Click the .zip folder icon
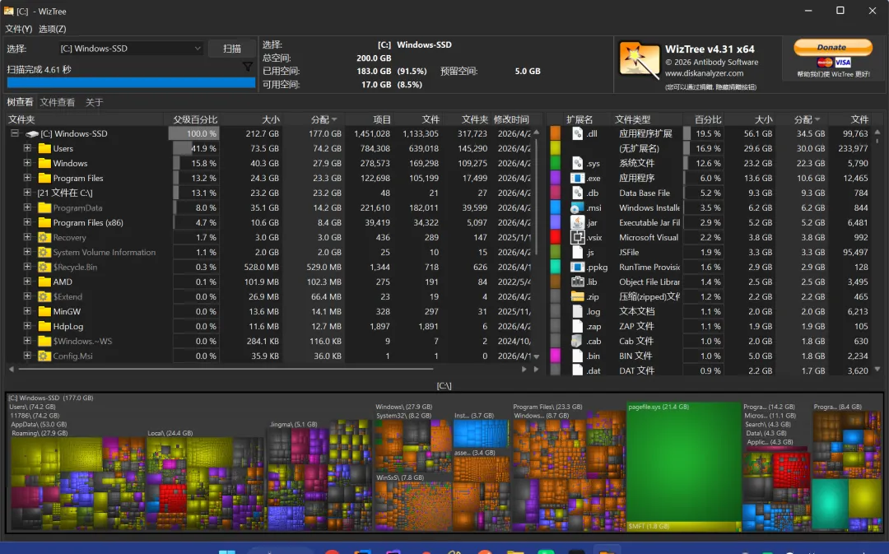889x554 pixels. [x=577, y=296]
